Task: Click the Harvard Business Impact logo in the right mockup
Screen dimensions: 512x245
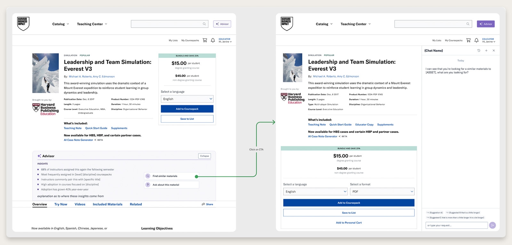Action: click(x=287, y=24)
